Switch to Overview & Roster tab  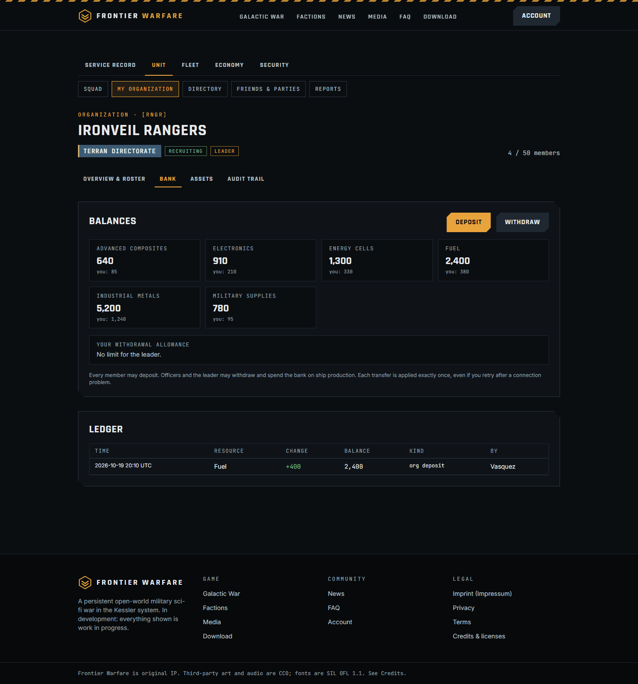(x=114, y=179)
